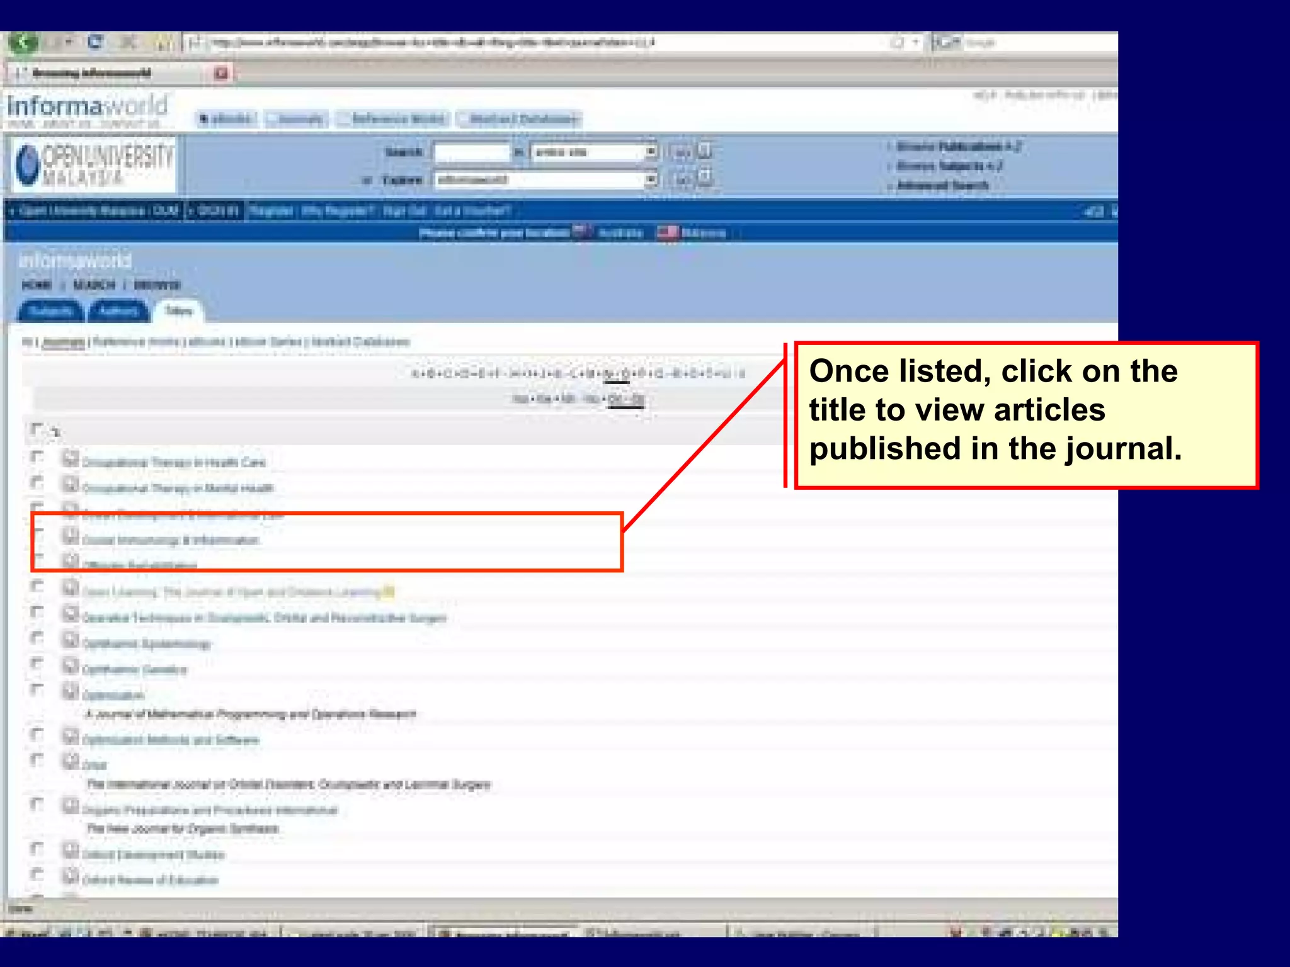Tick checkbox for Oxford Development Studies
Image resolution: width=1290 pixels, height=967 pixels.
pyautogui.click(x=37, y=849)
